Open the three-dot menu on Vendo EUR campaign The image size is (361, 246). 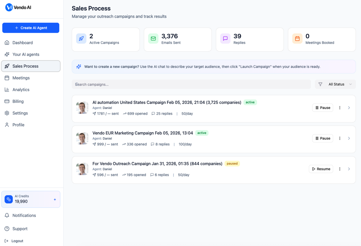(x=340, y=138)
